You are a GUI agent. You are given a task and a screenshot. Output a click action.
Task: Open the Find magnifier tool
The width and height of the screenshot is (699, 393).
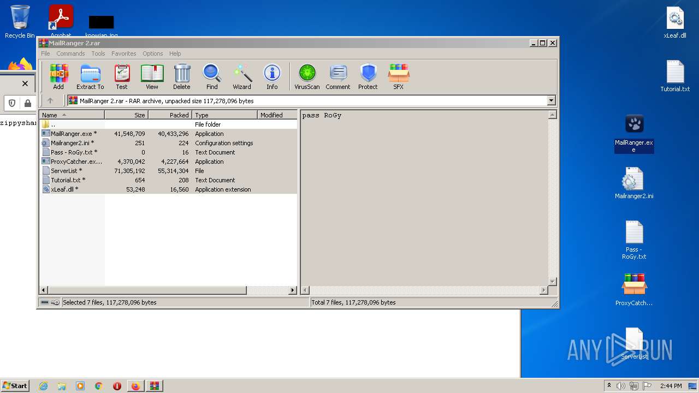point(212,76)
